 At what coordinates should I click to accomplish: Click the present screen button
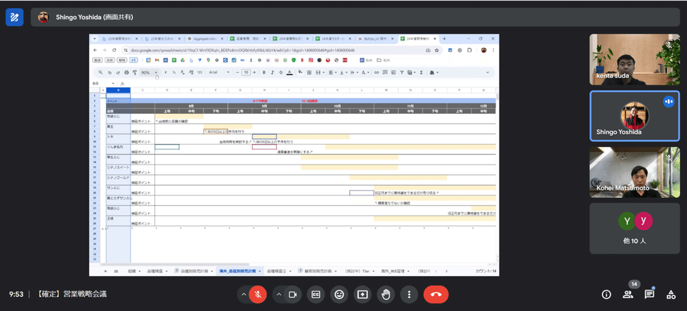tap(363, 295)
